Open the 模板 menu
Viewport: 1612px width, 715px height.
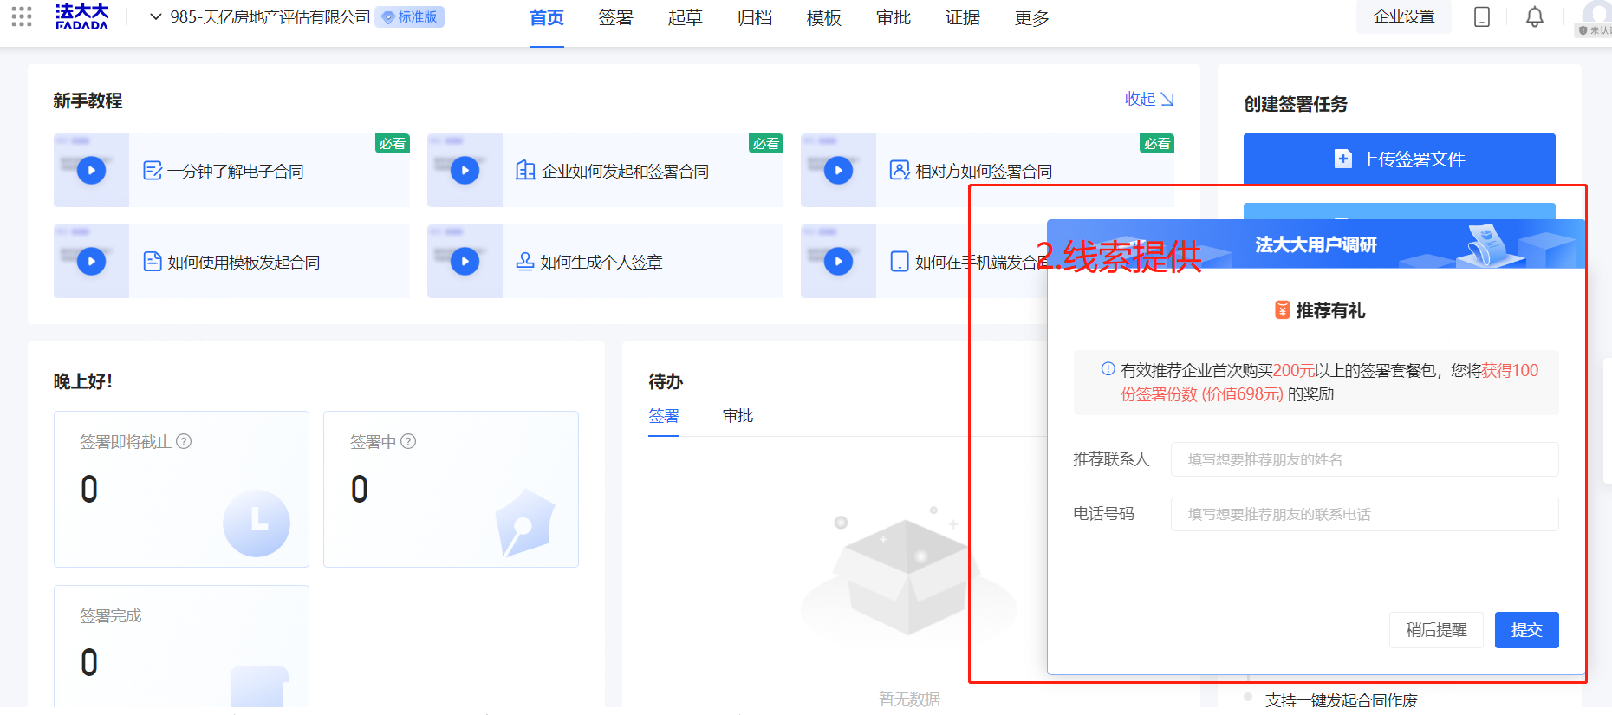[824, 17]
